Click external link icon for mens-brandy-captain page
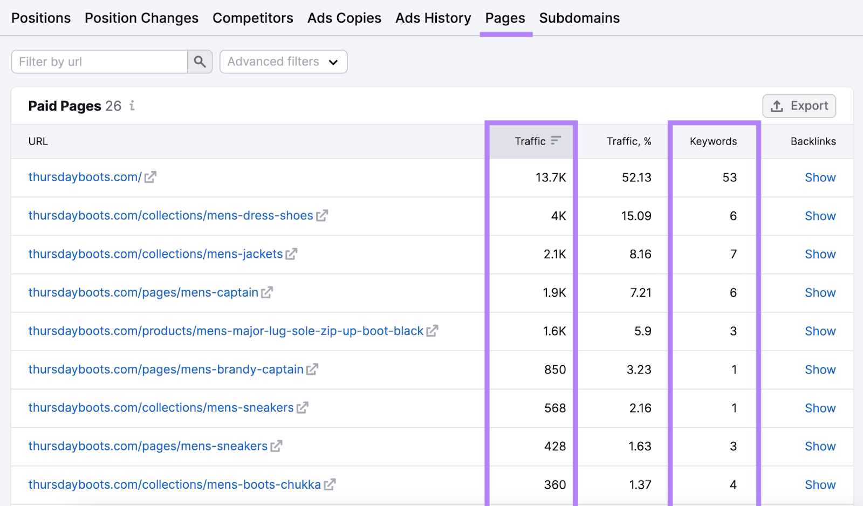The width and height of the screenshot is (863, 506). 312,370
